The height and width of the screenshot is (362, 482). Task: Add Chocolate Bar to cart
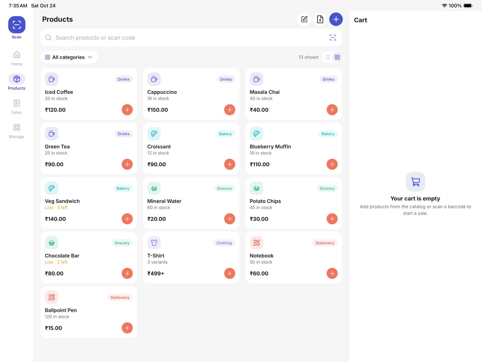(127, 274)
